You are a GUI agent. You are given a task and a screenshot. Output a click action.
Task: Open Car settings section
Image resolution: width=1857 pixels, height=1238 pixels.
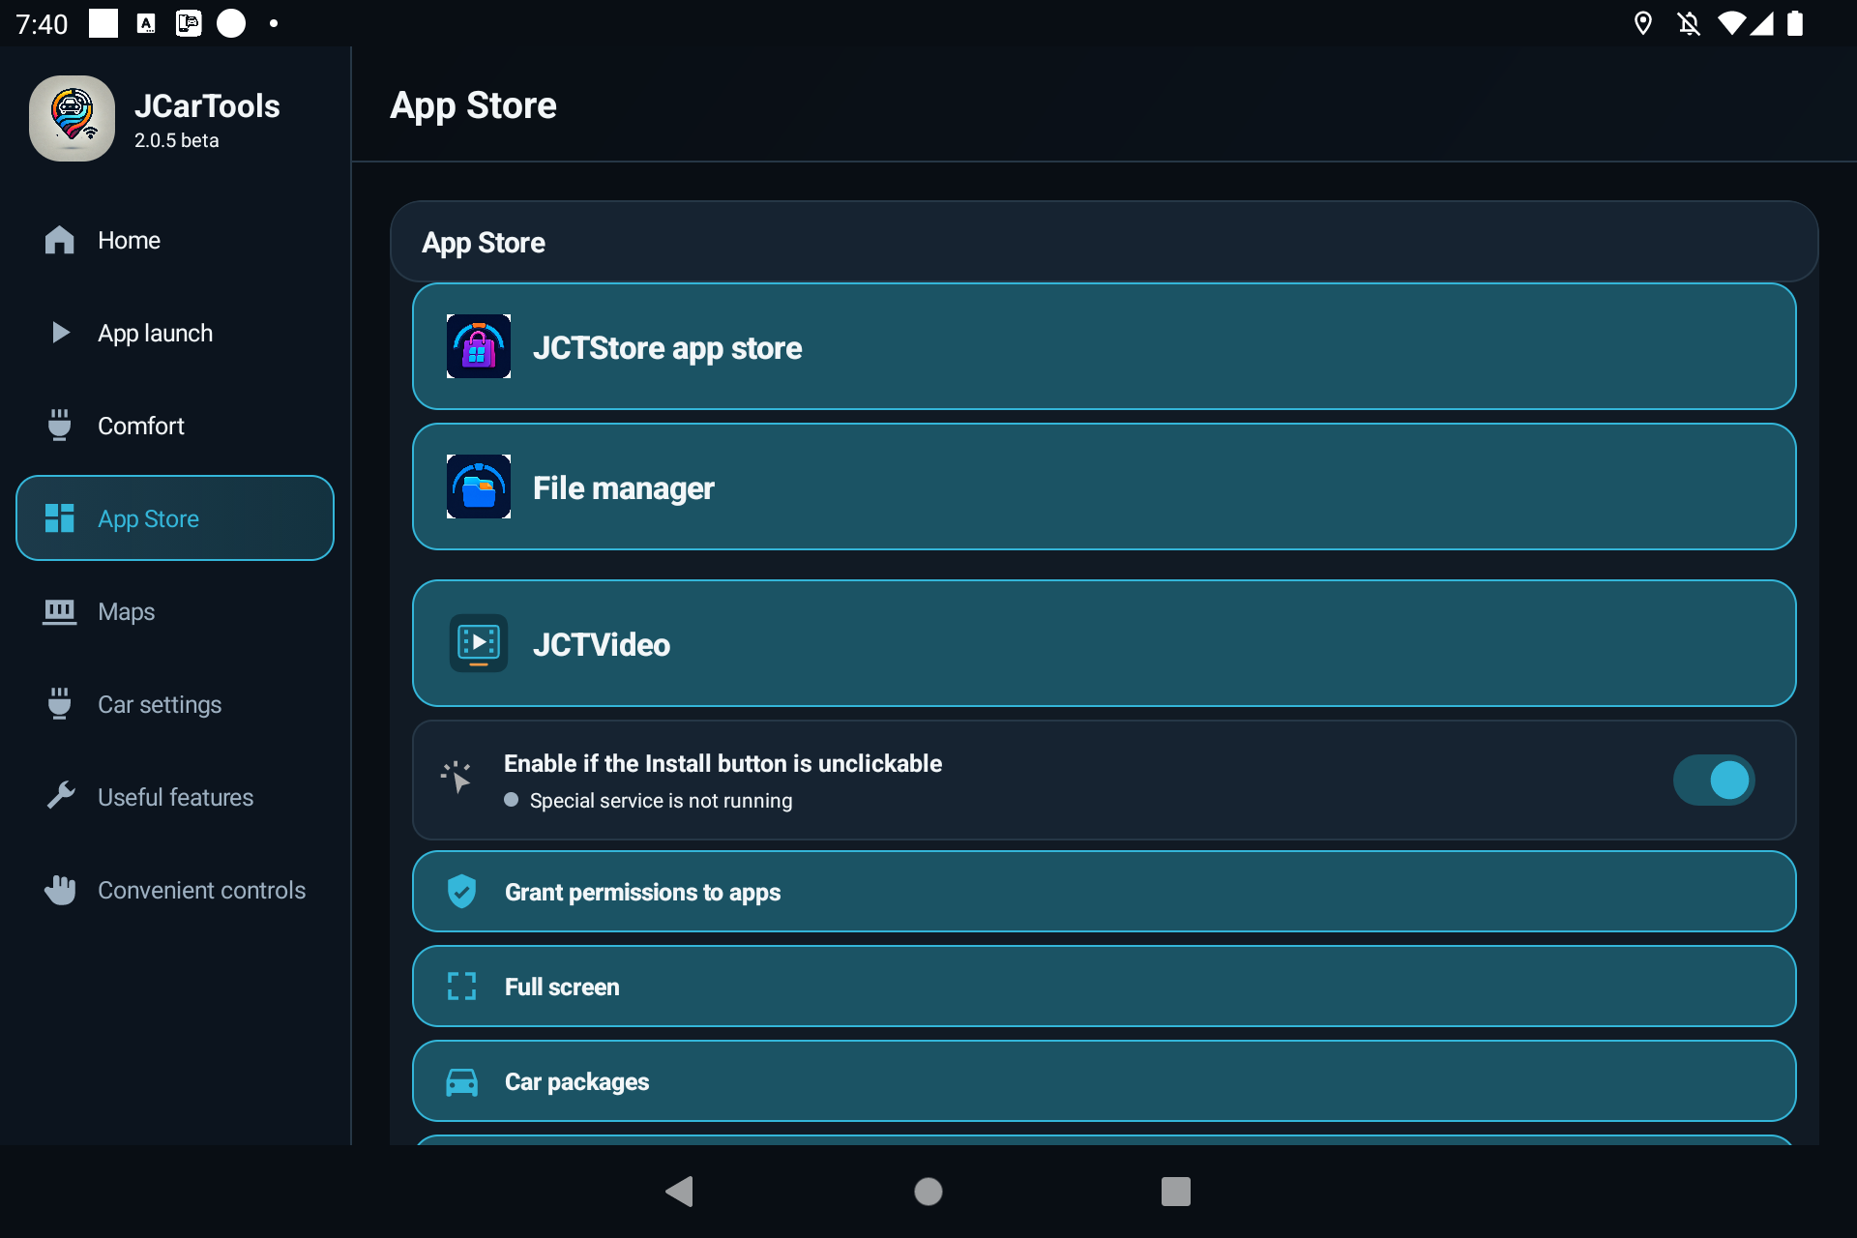click(x=175, y=704)
